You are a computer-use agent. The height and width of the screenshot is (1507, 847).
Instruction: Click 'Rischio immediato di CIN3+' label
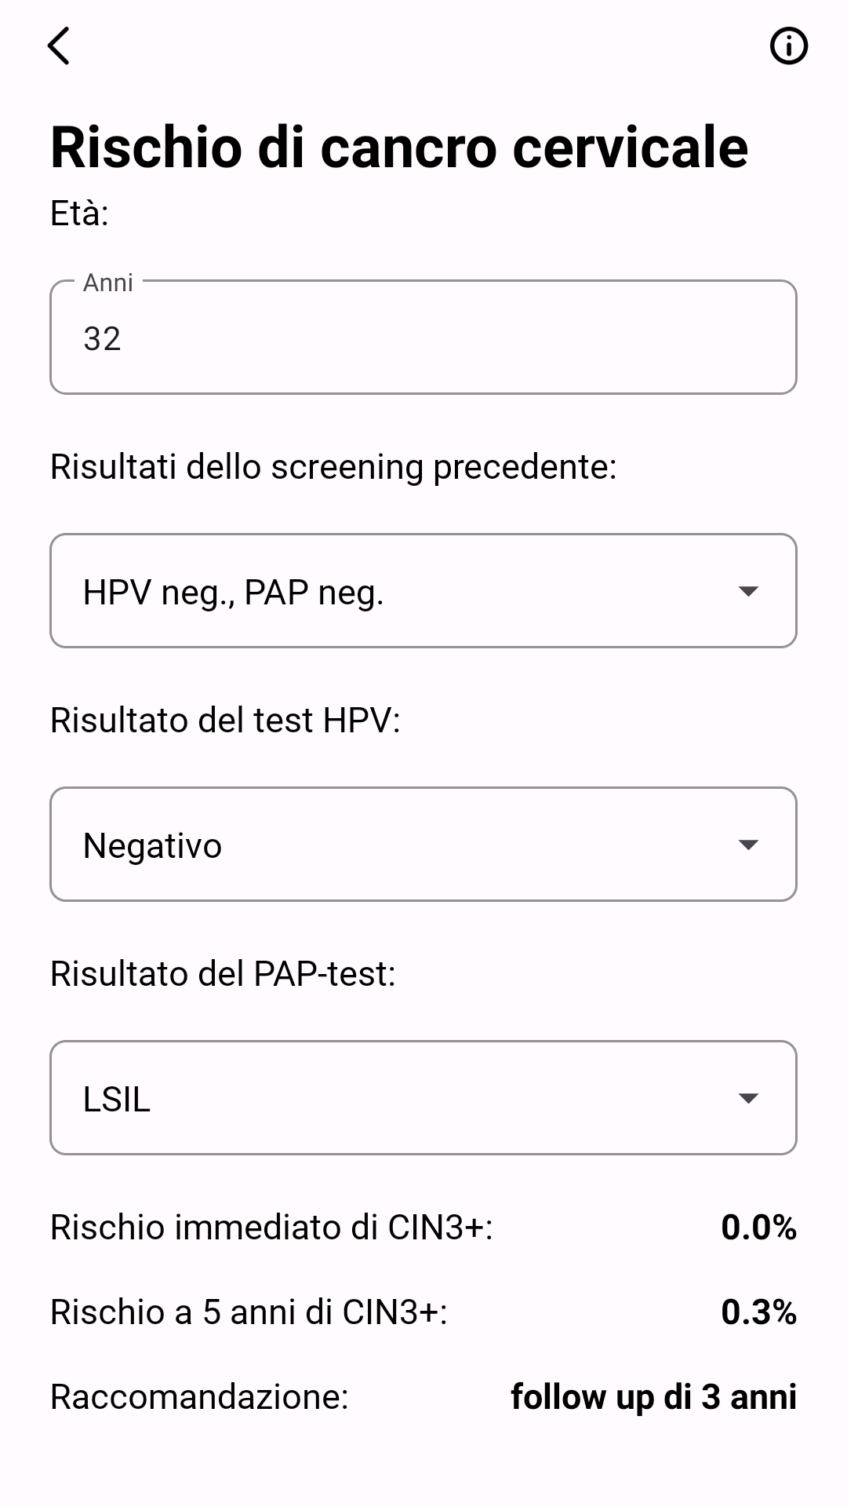tap(271, 1228)
